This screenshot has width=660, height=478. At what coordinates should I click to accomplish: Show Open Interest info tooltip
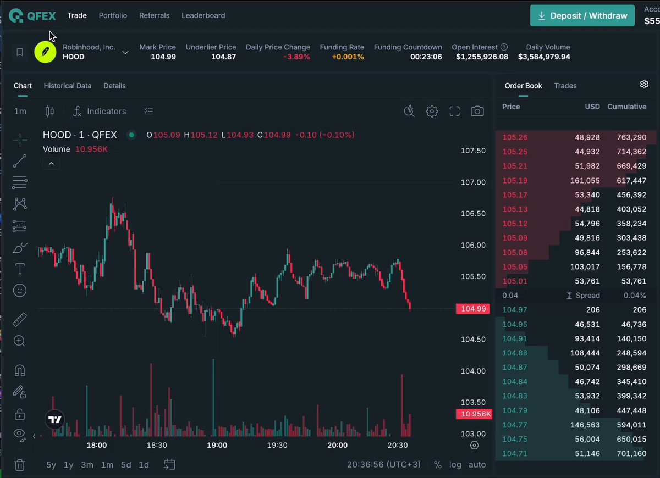pyautogui.click(x=504, y=47)
